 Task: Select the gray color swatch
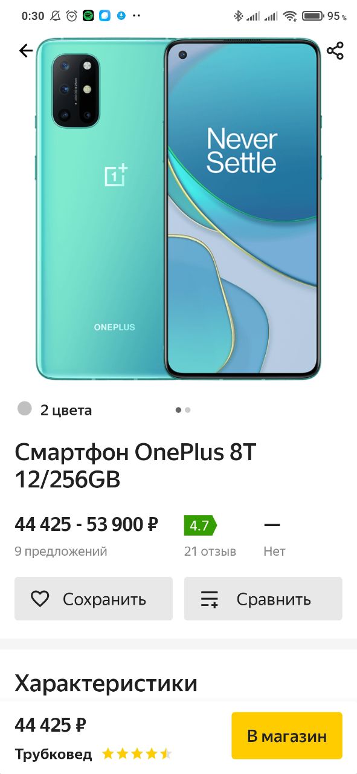[25, 409]
